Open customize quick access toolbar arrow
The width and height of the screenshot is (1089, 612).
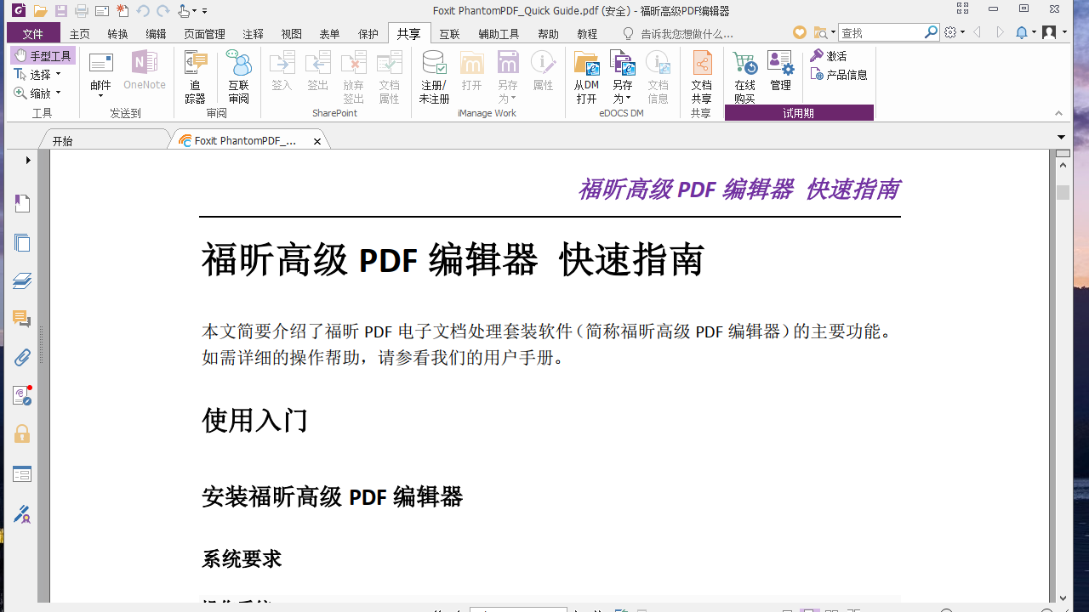(205, 11)
